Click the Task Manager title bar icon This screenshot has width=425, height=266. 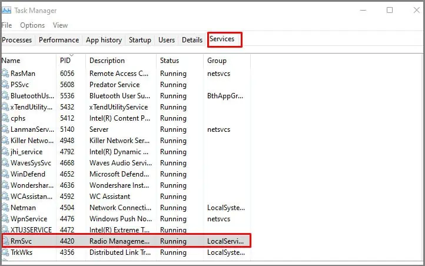point(6,10)
